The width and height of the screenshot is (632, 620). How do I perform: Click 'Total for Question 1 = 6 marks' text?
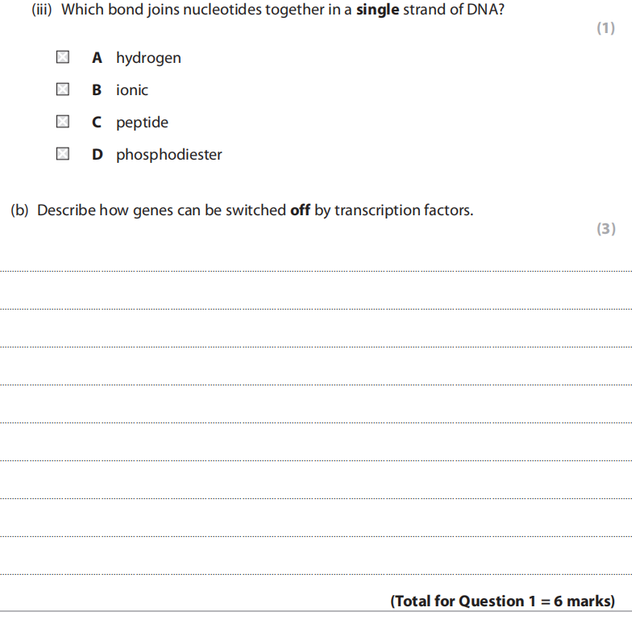(501, 601)
